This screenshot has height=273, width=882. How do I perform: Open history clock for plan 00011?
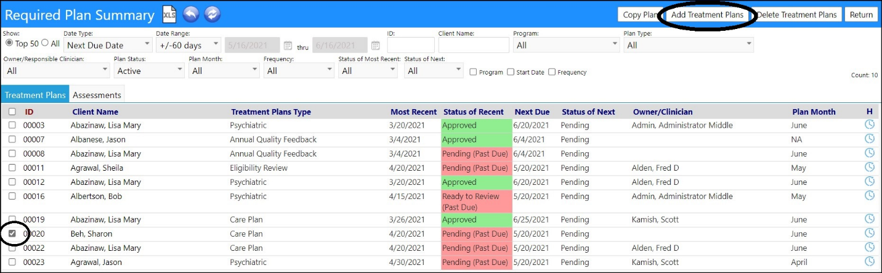coord(869,167)
